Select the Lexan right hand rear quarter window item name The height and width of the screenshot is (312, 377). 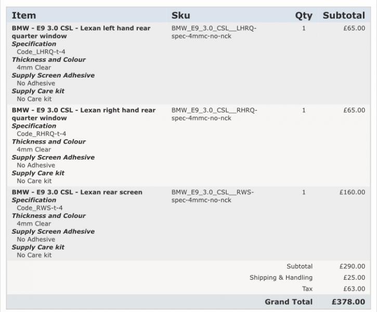tap(83, 114)
